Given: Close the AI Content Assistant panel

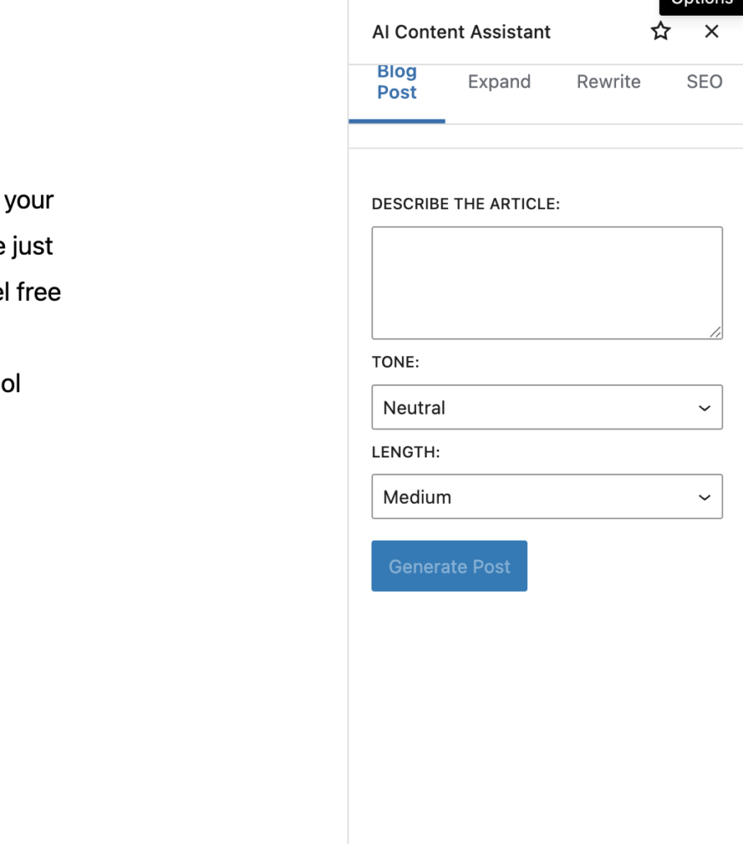Looking at the screenshot, I should [712, 32].
